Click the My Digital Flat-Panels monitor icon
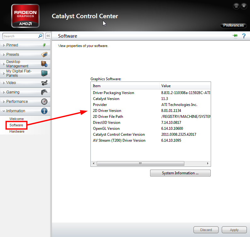 (44, 73)
